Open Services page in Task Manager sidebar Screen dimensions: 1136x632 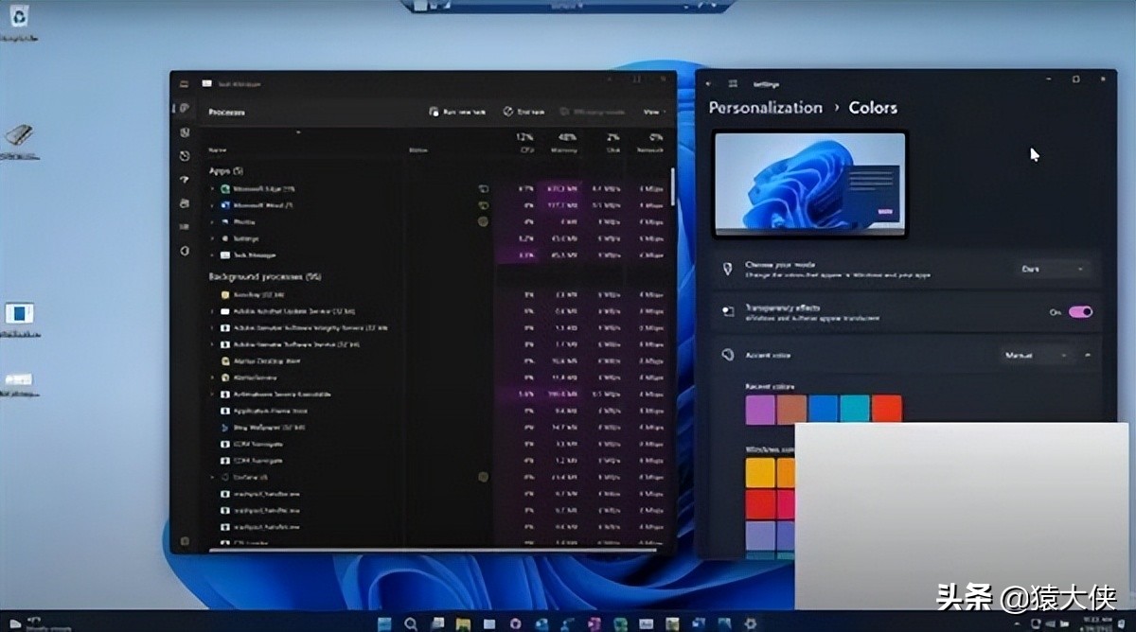185,251
